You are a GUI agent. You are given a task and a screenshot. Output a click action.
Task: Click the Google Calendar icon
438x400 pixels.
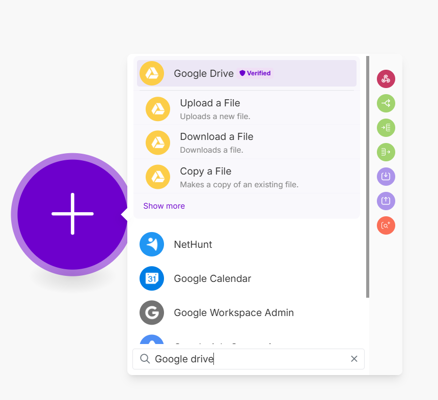pos(152,278)
